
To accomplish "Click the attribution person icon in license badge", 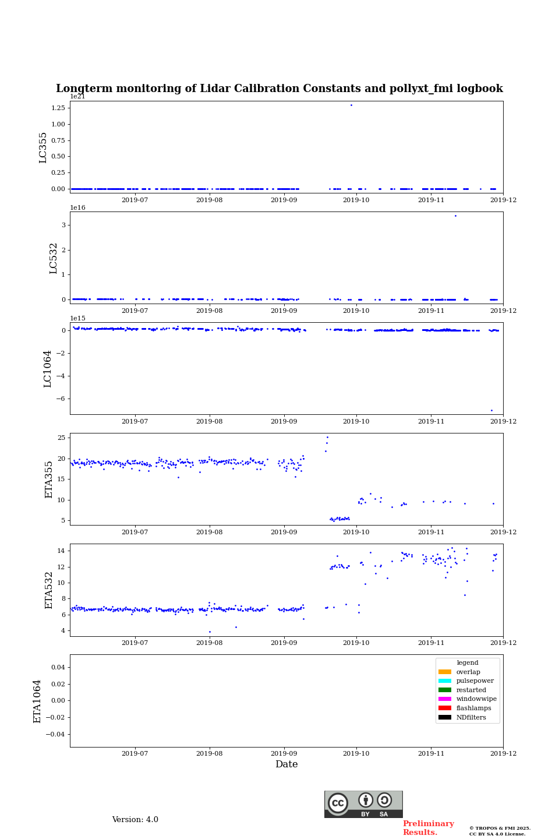I will [x=366, y=800].
